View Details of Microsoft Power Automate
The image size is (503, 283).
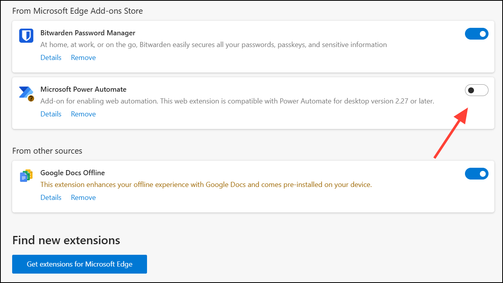[x=51, y=114]
